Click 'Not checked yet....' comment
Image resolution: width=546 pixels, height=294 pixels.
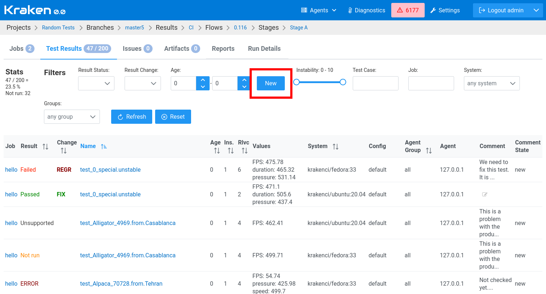coord(496,283)
